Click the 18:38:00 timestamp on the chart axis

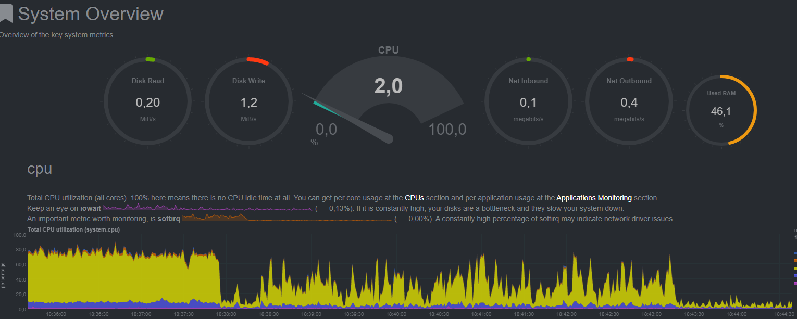pos(226,314)
